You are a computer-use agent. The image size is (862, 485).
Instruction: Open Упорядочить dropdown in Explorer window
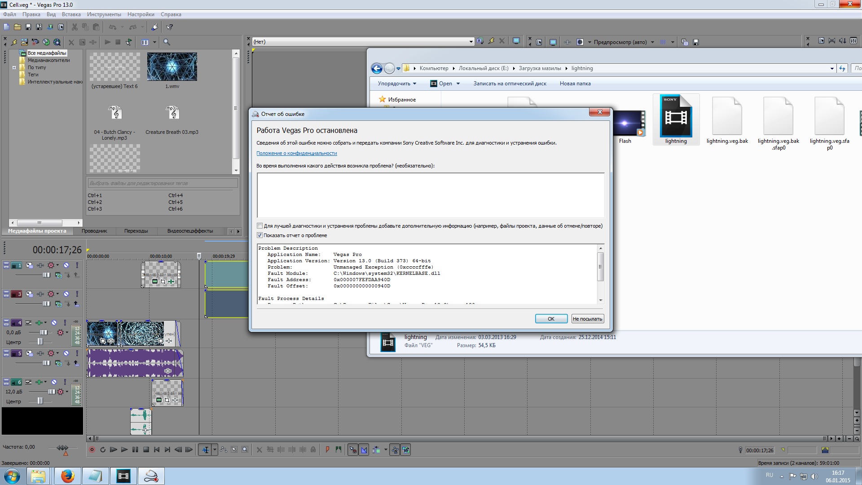(x=397, y=84)
